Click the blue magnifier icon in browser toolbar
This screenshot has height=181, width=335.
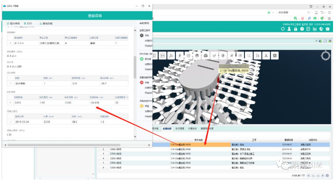pyautogui.click(x=309, y=19)
